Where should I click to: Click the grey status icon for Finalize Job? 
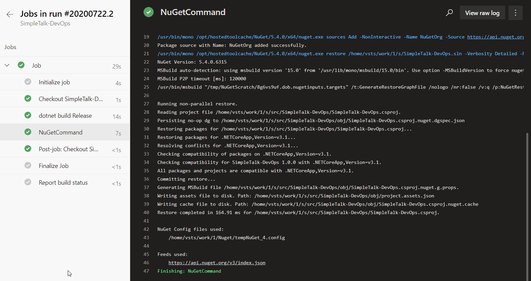(28, 165)
